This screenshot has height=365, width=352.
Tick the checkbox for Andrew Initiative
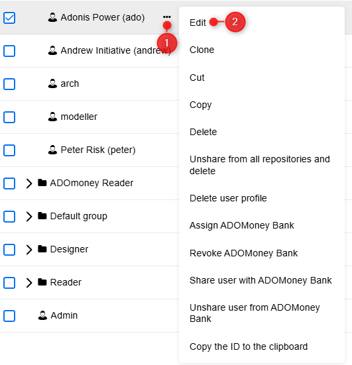click(x=9, y=51)
